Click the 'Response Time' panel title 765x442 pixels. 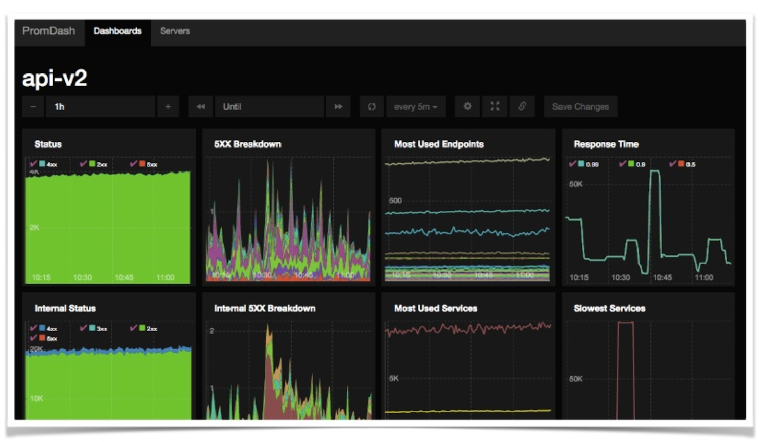pos(606,144)
